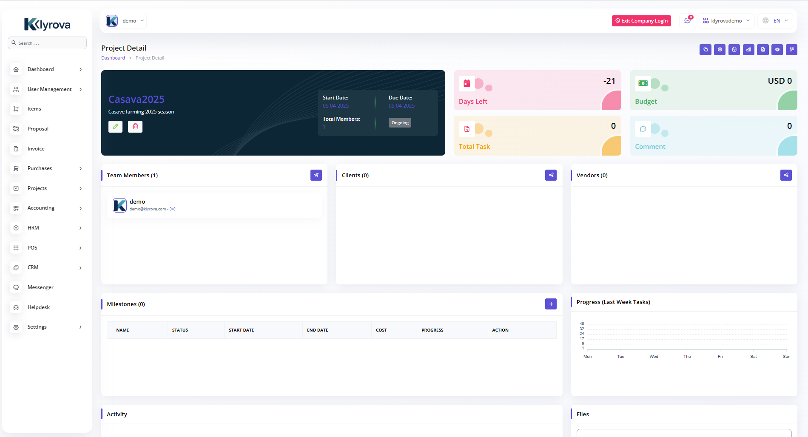Go to Dashboard via breadcrumb link

[x=113, y=58]
